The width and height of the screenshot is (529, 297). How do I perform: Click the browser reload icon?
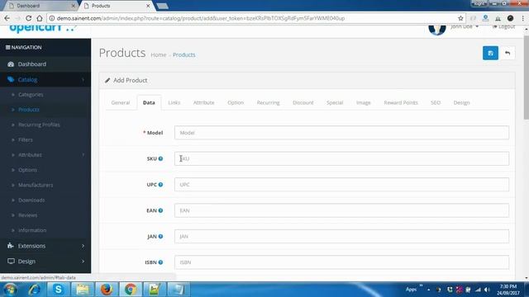coord(29,18)
